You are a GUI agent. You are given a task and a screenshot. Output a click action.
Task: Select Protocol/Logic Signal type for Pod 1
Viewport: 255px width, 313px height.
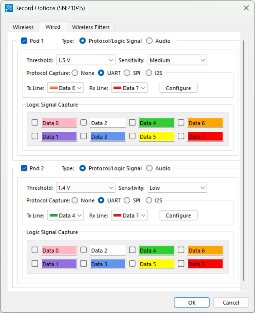[83, 41]
